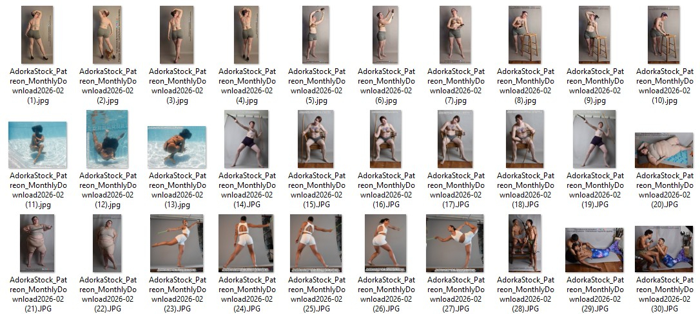This screenshot has width=700, height=314.
Task: Select the thumbnail of file (30).JPG
Action: (x=664, y=249)
